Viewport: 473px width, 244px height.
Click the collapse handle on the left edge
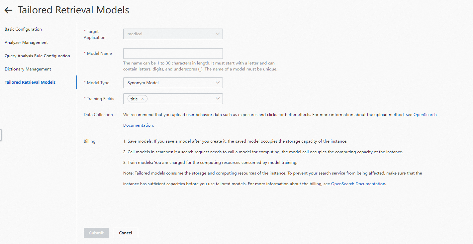click(1, 135)
